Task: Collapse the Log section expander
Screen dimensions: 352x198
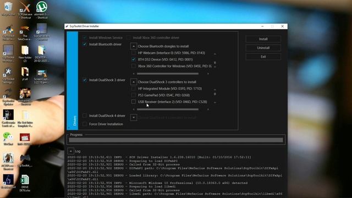Action: coord(71,151)
